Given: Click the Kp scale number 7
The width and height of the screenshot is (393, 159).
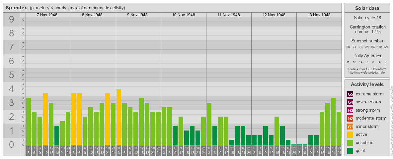Looking at the screenshot, I should pyautogui.click(x=11, y=47).
